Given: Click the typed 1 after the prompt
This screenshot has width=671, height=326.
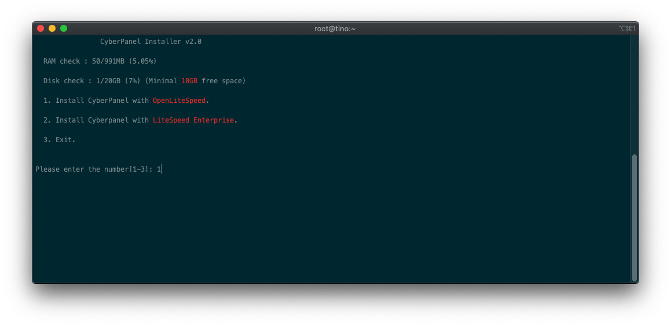Looking at the screenshot, I should pyautogui.click(x=158, y=169).
